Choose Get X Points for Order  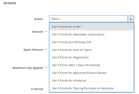pyautogui.click(x=92, y=27)
